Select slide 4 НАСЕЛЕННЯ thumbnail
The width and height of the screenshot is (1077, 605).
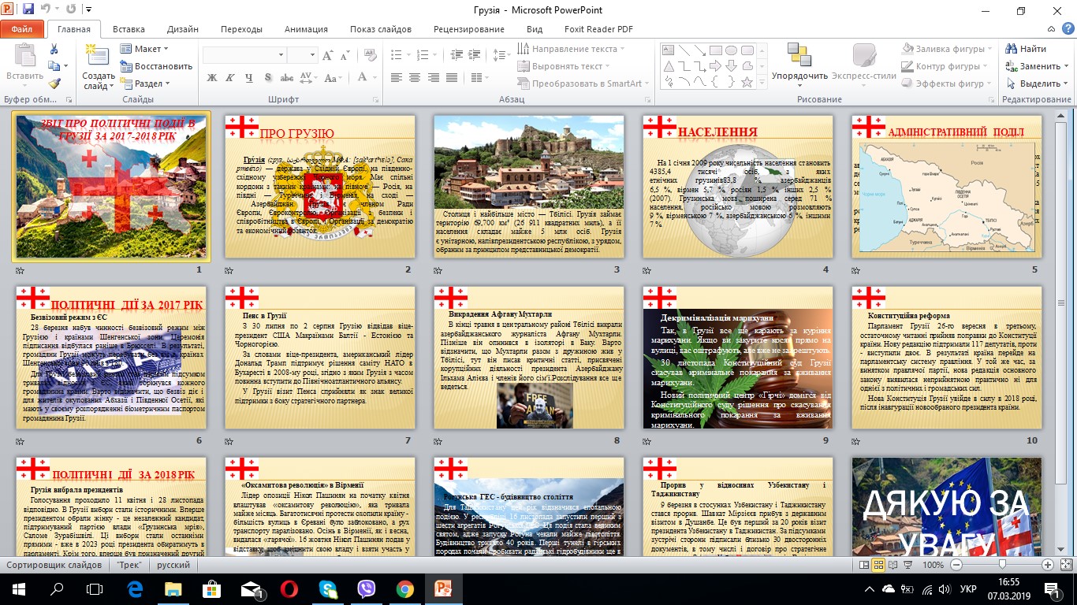tap(738, 187)
